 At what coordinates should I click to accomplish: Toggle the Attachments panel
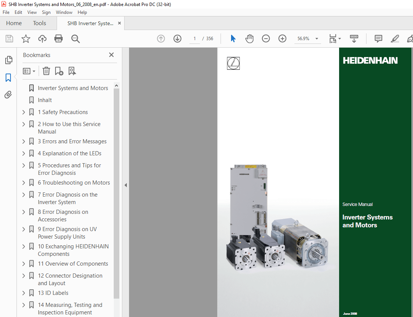click(x=8, y=95)
